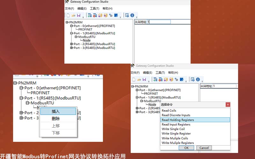255x159 pixels.
Task: Select Read Discrete Inputs command
Action: (195, 115)
